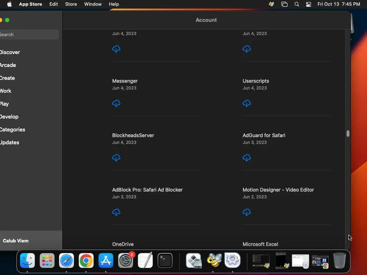Open Finder from the Dock
This screenshot has width=367, height=275.
coord(27,260)
